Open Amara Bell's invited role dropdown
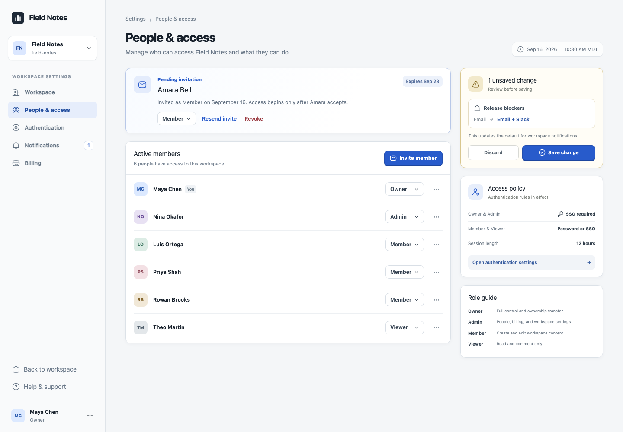Viewport: 623px width, 432px height. [177, 119]
